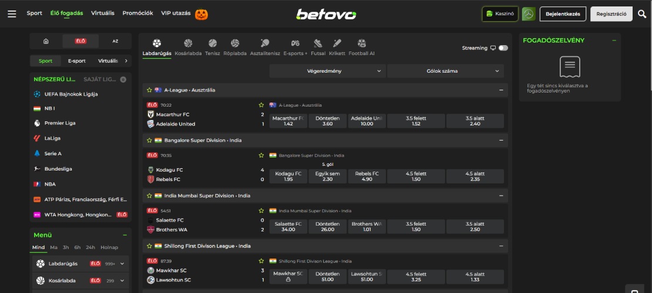Viewport: 652px width, 293px height.
Task: Select the Tenisz sport icon
Action: coord(213,43)
